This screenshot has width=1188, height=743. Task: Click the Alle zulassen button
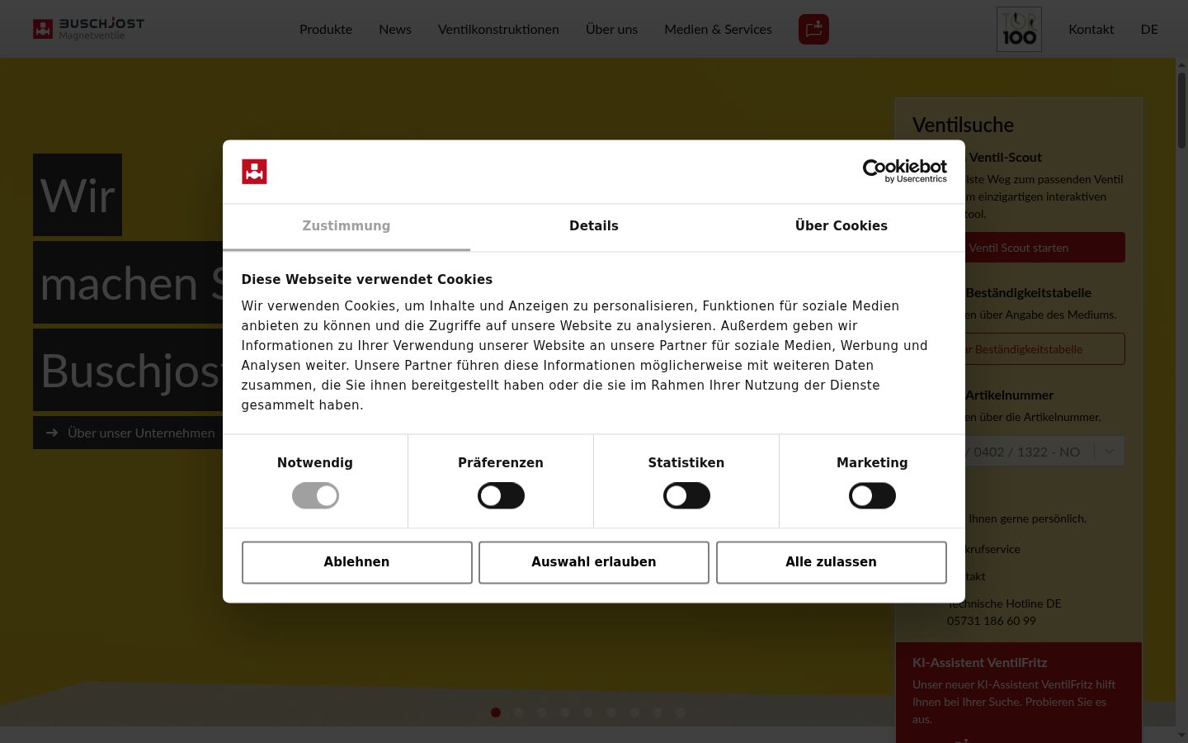[831, 562]
